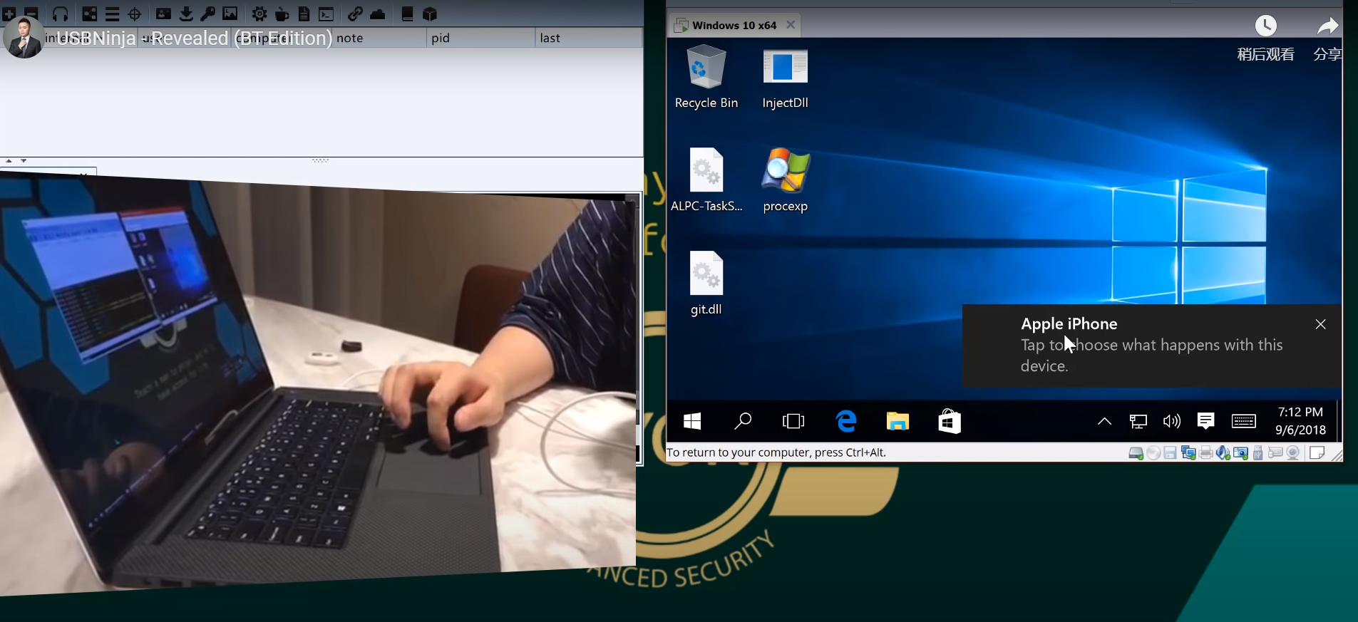Click the Watch Later clock icon
Screen dimensions: 1358x622
tap(1265, 26)
